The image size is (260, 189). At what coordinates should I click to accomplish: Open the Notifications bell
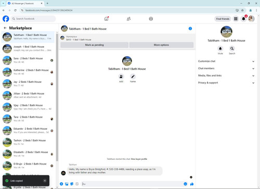tap(243, 19)
